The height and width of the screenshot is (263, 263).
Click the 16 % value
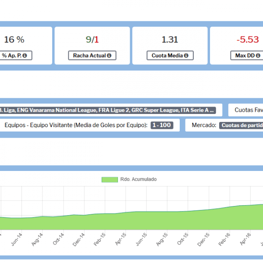[14, 39]
